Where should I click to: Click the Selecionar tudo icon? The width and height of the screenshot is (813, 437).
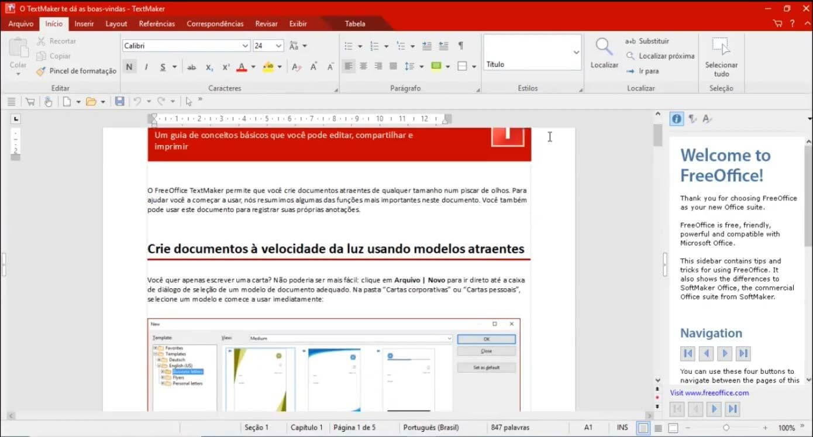[x=721, y=47]
